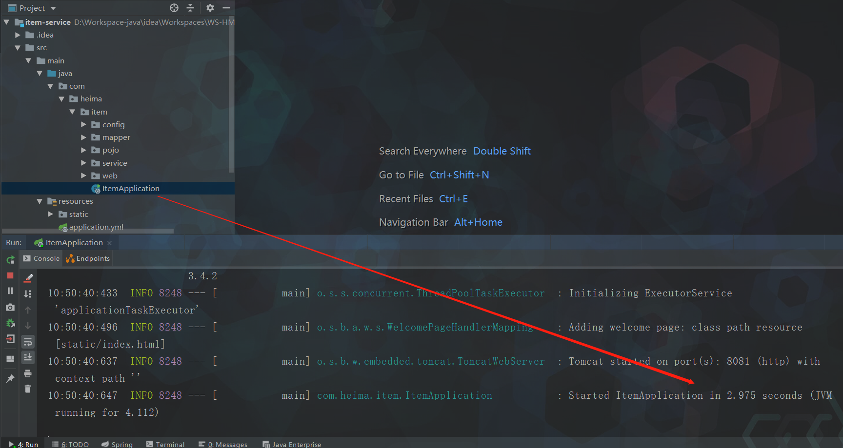Expand the mapper package
Viewport: 843px width, 448px height.
coord(83,137)
